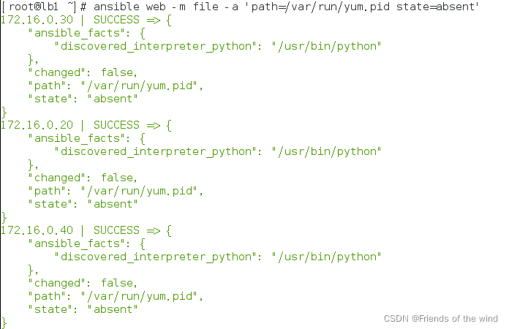
Task: Click "state": "absent" line for 172.16.0.40
Action: 83,309
